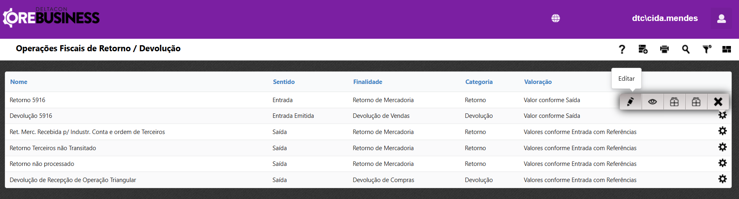Screen dimensions: 739x199
Task: Open the globe language selector
Action: click(x=556, y=18)
